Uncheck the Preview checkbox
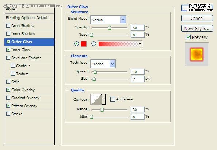 click(188, 37)
